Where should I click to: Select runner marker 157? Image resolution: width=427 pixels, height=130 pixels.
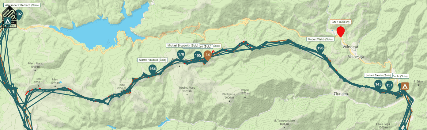tap(389, 85)
